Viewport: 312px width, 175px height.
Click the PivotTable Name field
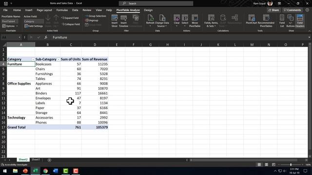point(10,21)
